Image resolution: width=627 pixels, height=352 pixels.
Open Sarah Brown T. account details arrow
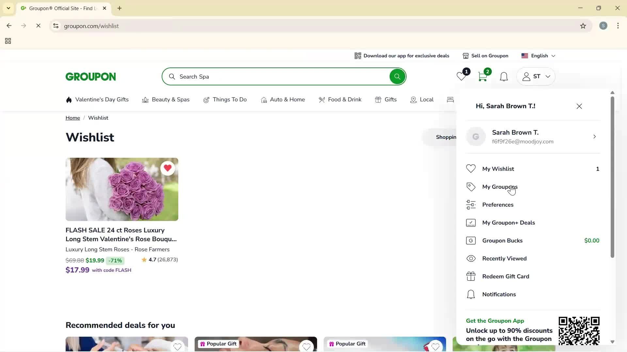(x=594, y=137)
